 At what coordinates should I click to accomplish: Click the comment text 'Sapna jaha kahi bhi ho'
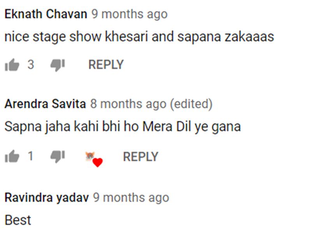coord(72,127)
